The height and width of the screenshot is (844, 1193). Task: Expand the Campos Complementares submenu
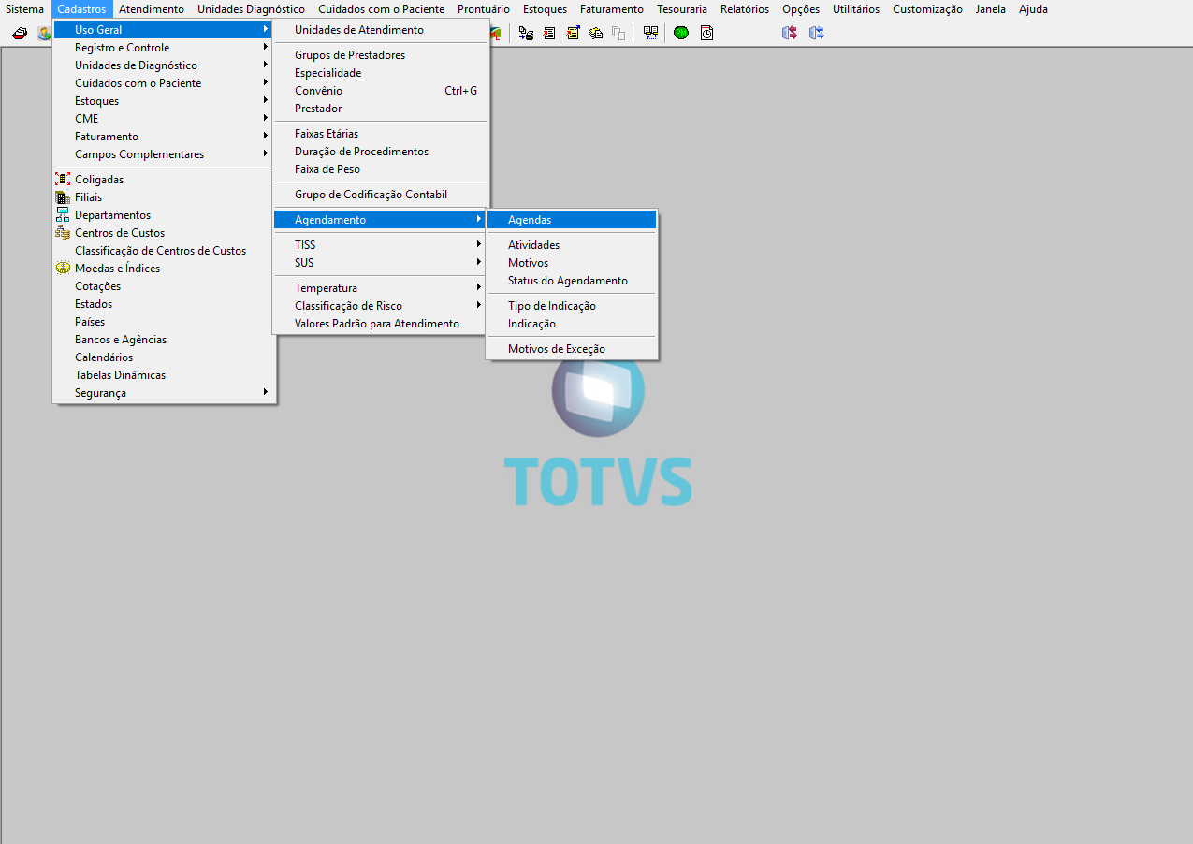[165, 154]
